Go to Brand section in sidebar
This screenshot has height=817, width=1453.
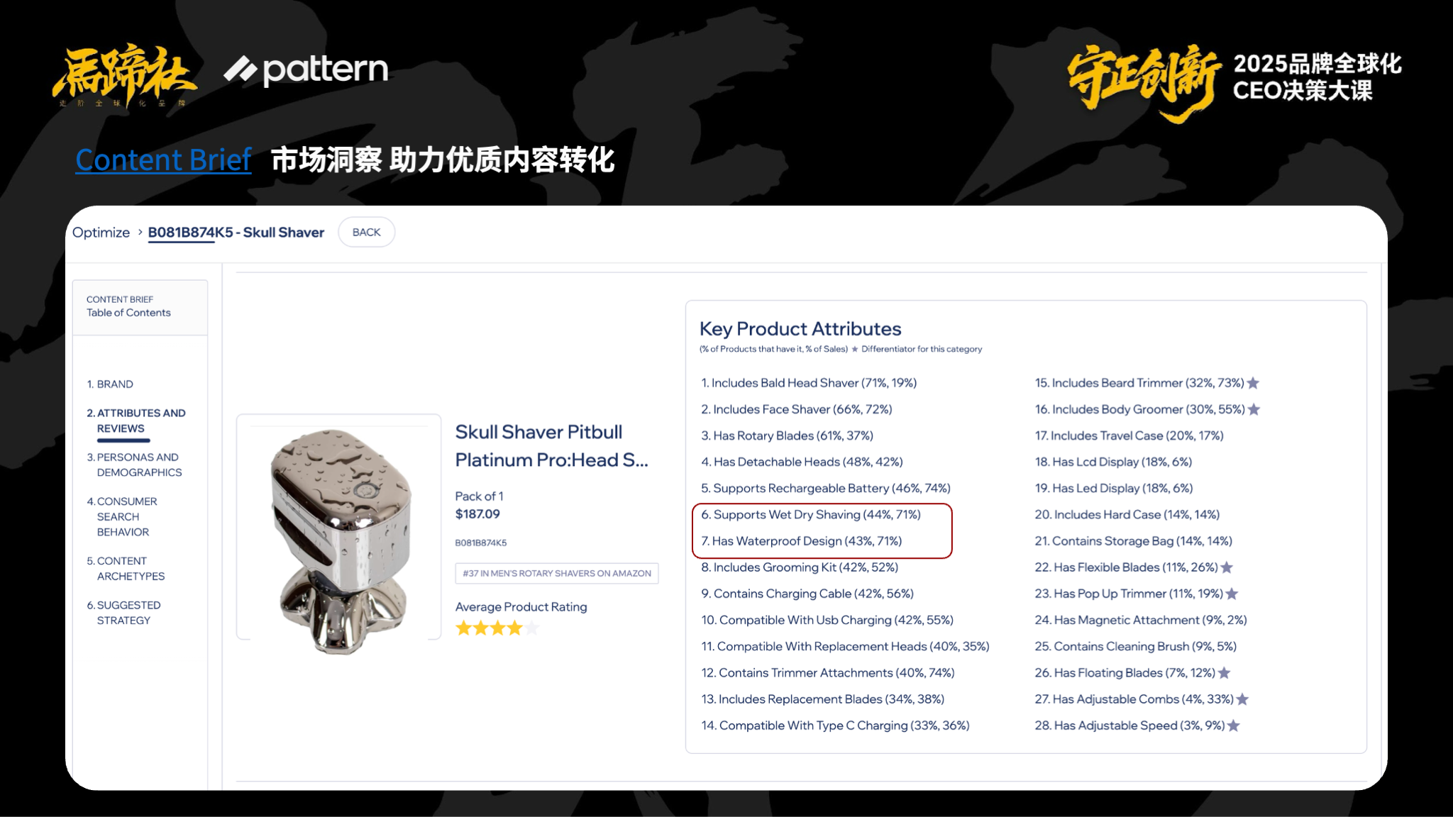(110, 384)
